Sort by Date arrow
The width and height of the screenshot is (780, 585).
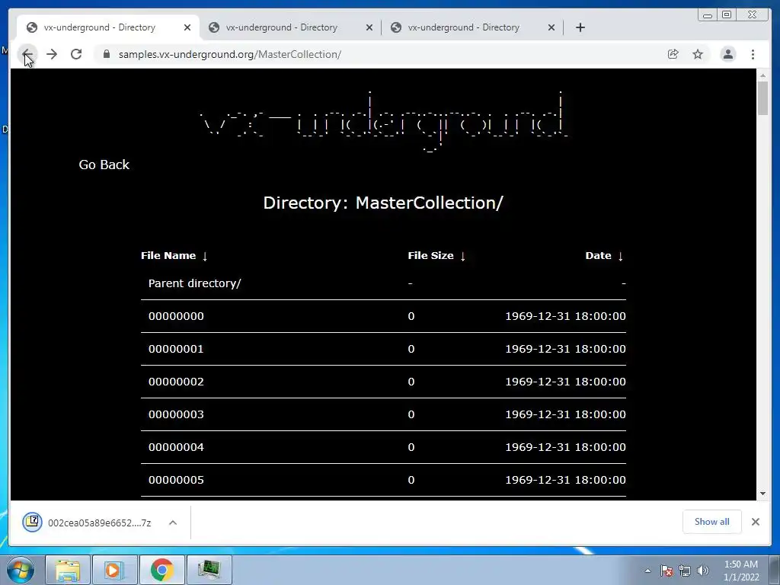[x=620, y=256]
